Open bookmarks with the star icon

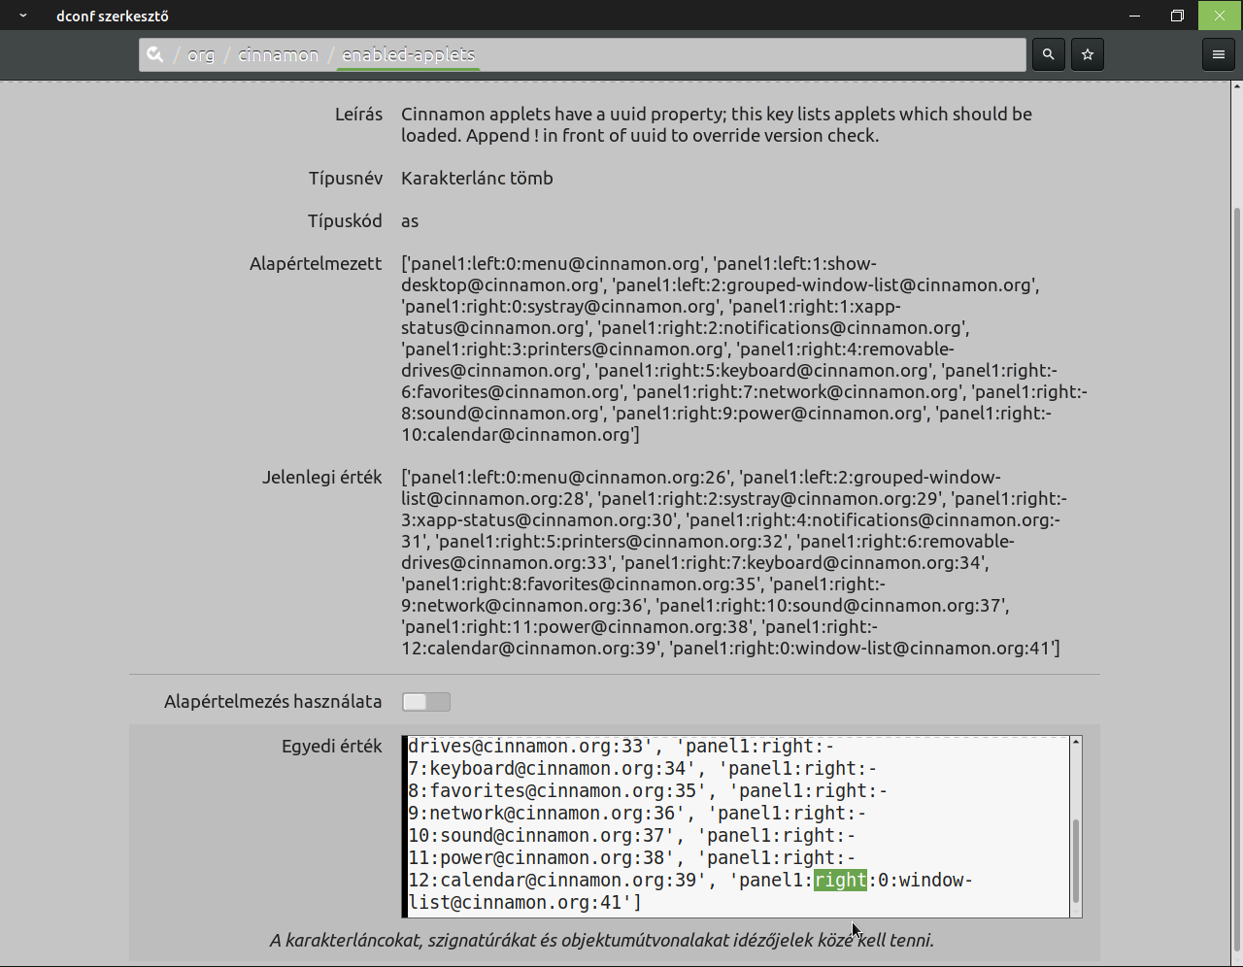(1088, 54)
